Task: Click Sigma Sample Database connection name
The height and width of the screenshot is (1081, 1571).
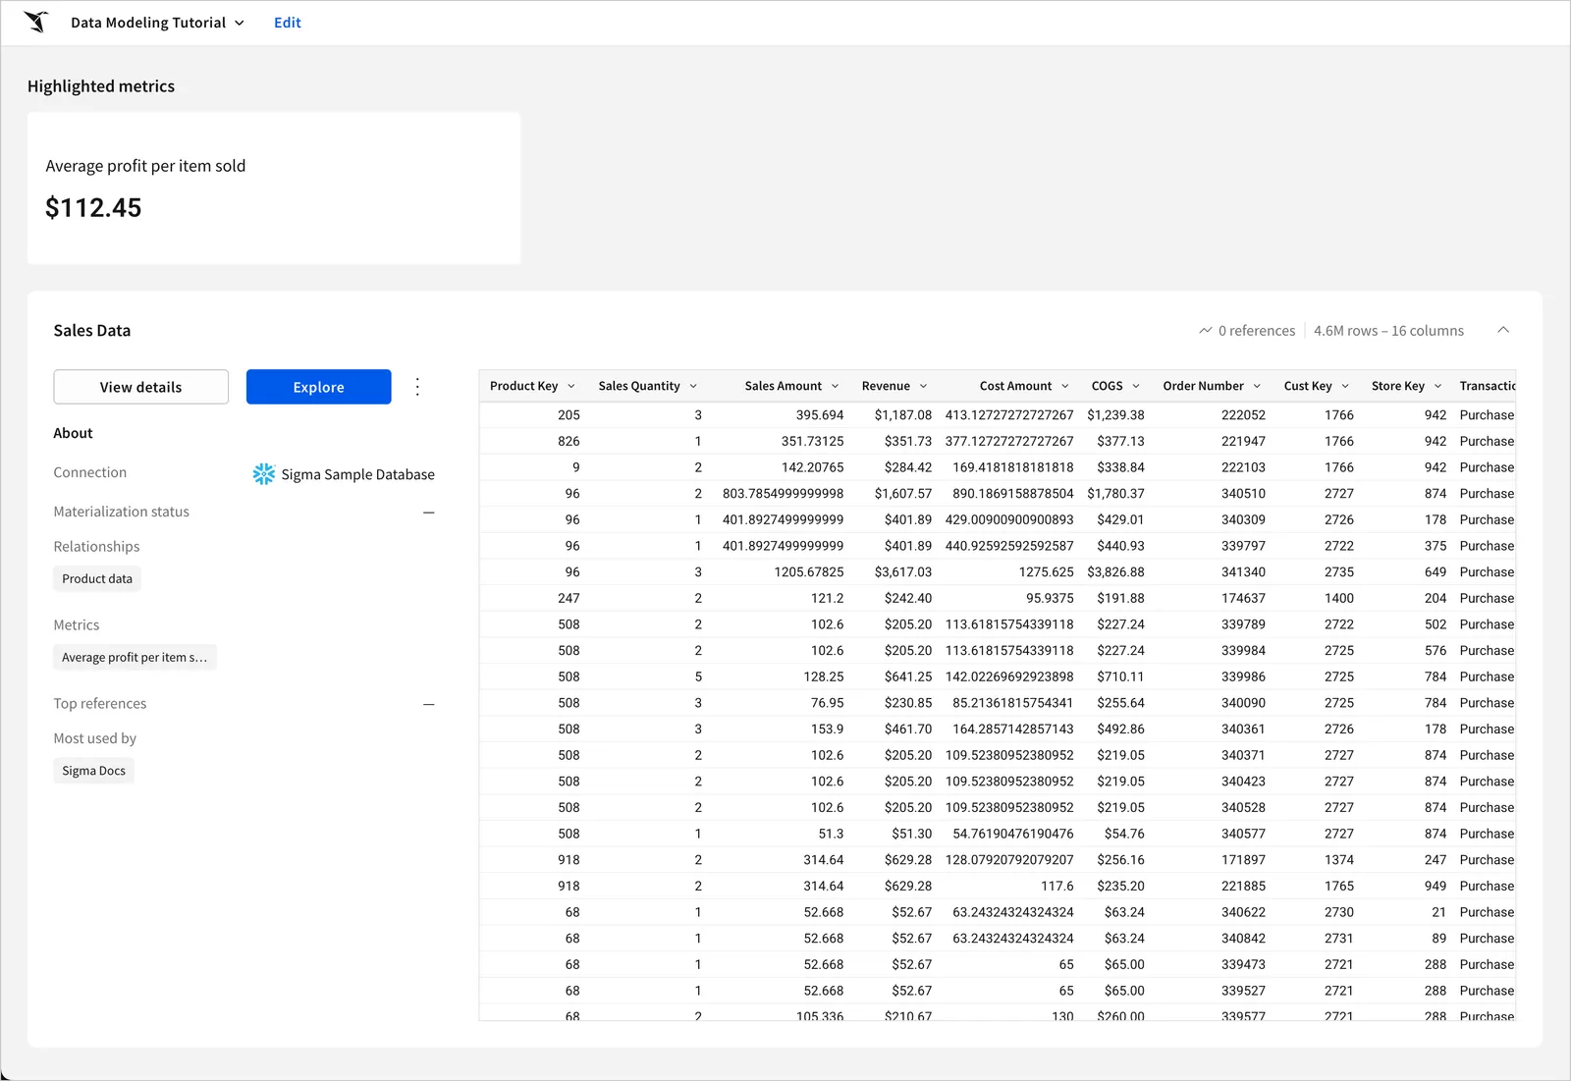Action: point(357,474)
